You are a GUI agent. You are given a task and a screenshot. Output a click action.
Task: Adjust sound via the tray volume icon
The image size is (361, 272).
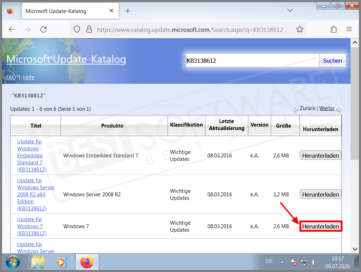(314, 262)
